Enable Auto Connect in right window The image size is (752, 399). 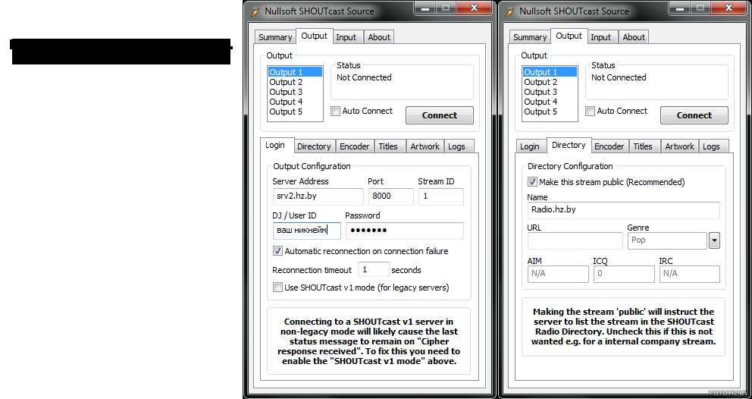(591, 112)
